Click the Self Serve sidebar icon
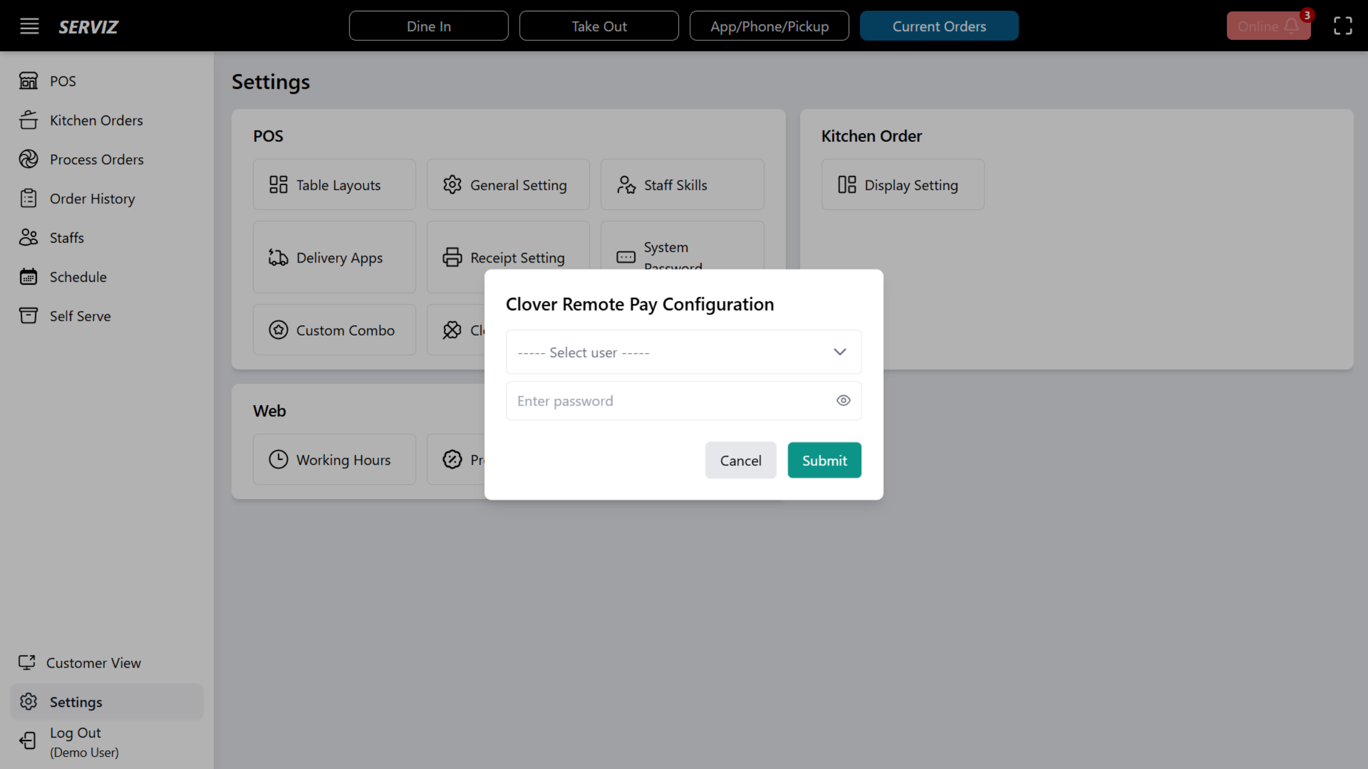Screen dimensions: 1368x769 coord(28,316)
